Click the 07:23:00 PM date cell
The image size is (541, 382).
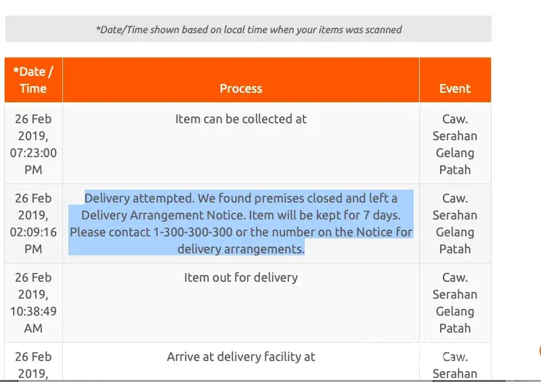pyautogui.click(x=33, y=144)
